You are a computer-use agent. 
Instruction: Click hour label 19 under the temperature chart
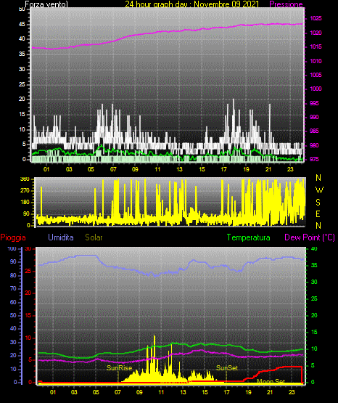click(248, 392)
